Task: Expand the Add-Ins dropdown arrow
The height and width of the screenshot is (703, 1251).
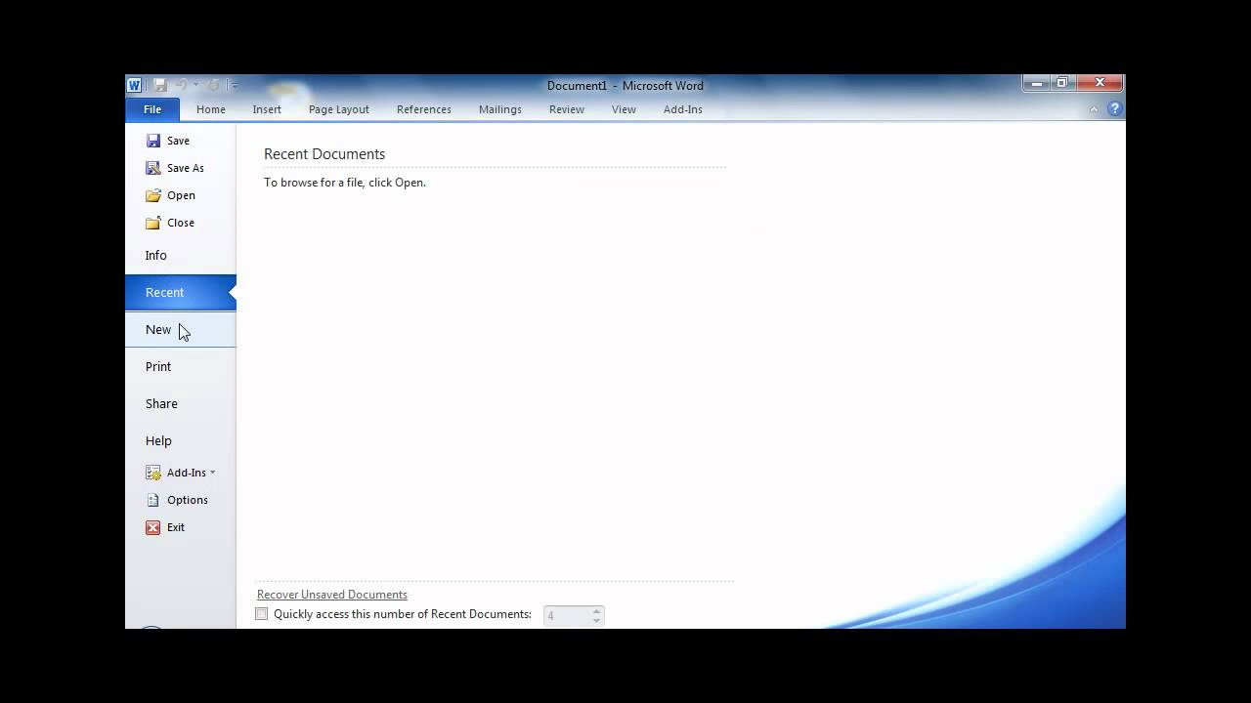Action: coord(212,473)
